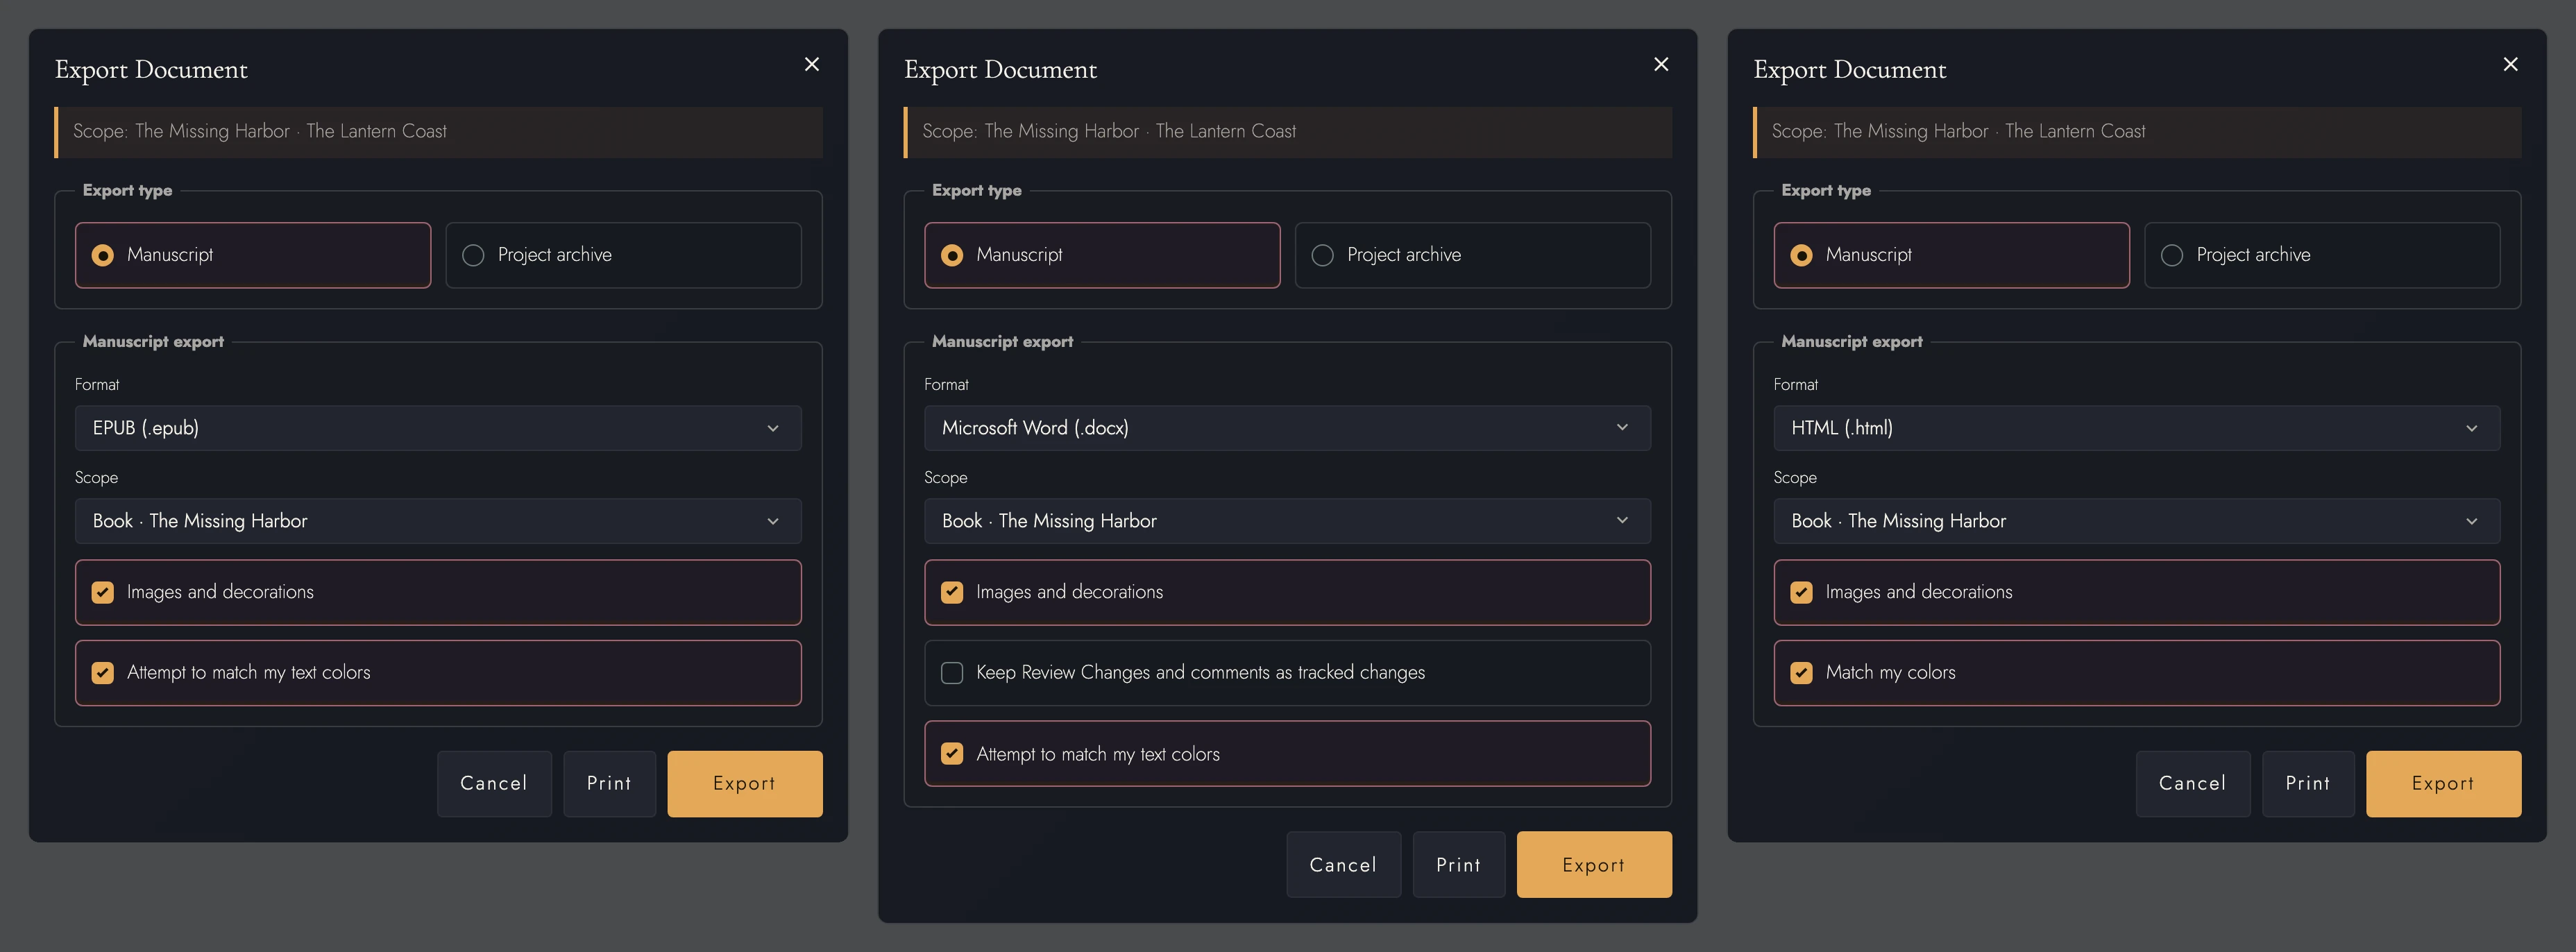
Task: Enable Keep Review Changes as tracked changes
Action: 952,673
